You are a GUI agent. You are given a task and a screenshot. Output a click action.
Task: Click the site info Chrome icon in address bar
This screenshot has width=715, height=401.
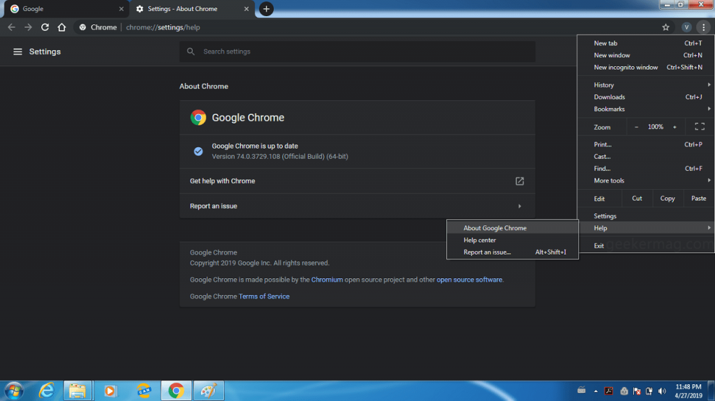click(82, 27)
